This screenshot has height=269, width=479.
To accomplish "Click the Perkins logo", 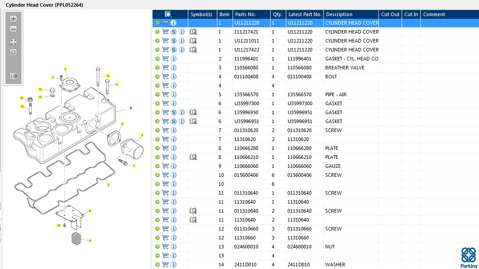I will point(469,257).
